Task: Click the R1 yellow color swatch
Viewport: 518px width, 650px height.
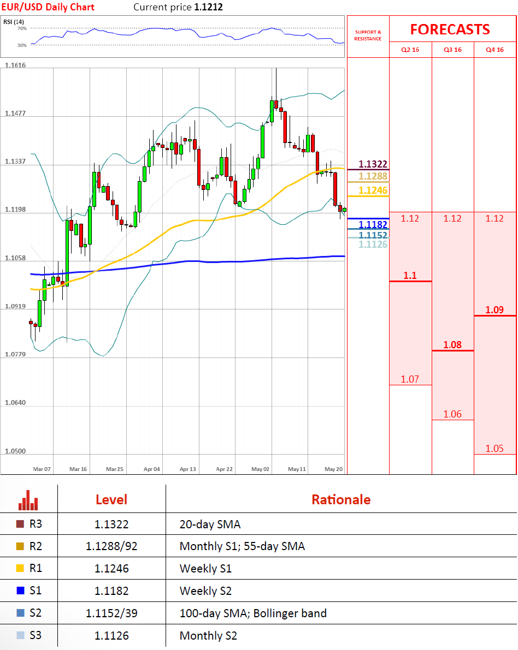Action: (x=20, y=568)
